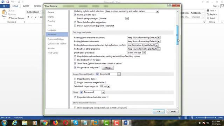Click the volume speaker tray icon

click(x=200, y=123)
